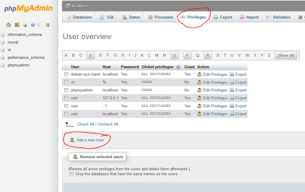Click the Edit Privileges icon for user ot
Screen dimensions: 305x192
tap(200, 82)
